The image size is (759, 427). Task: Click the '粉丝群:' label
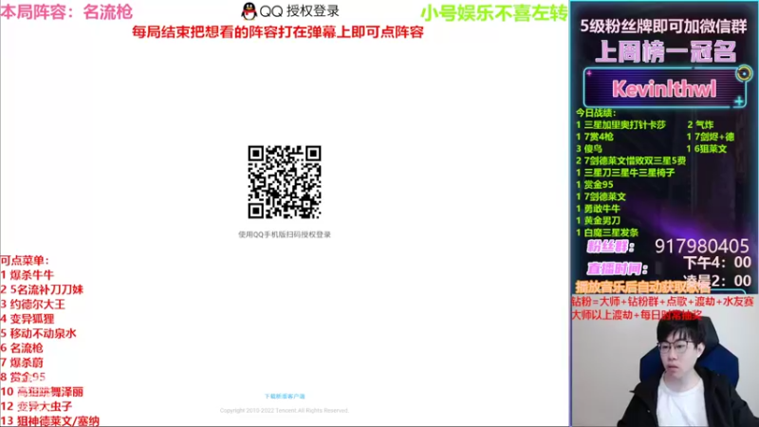(611, 247)
